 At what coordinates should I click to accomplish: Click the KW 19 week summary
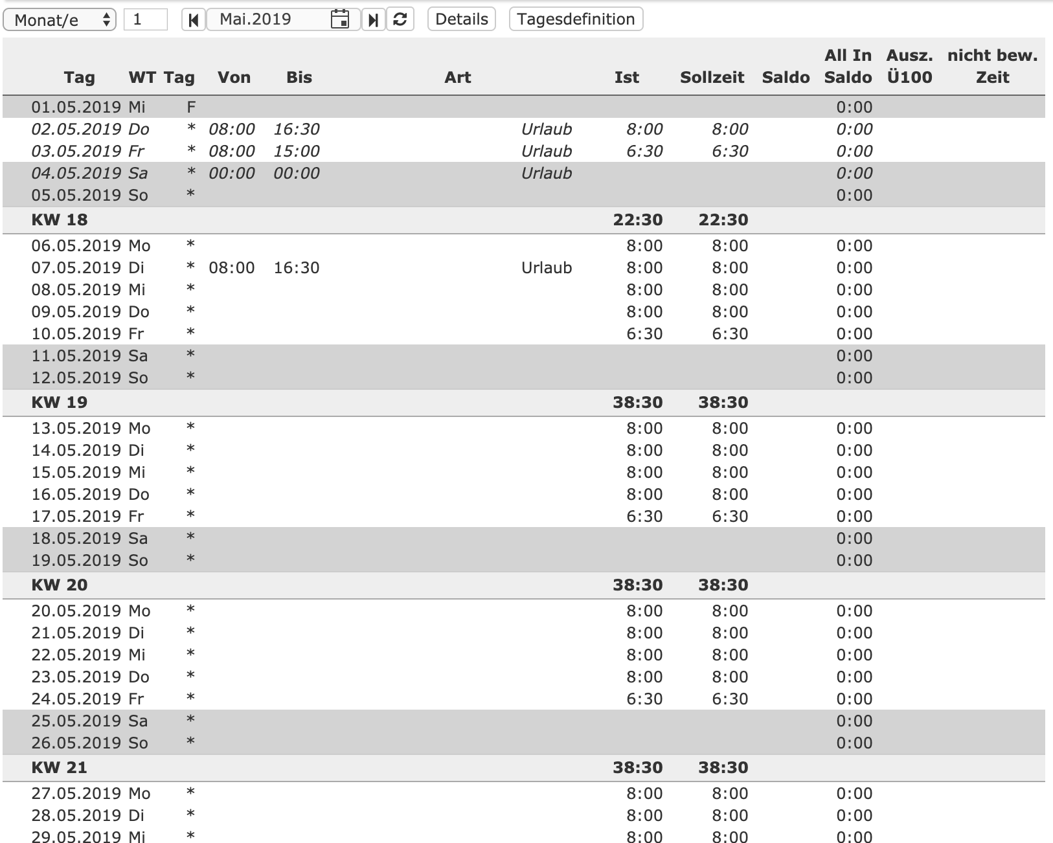(x=524, y=402)
